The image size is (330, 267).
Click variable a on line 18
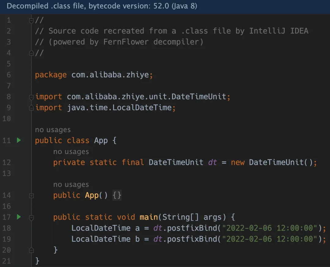[x=137, y=228]
